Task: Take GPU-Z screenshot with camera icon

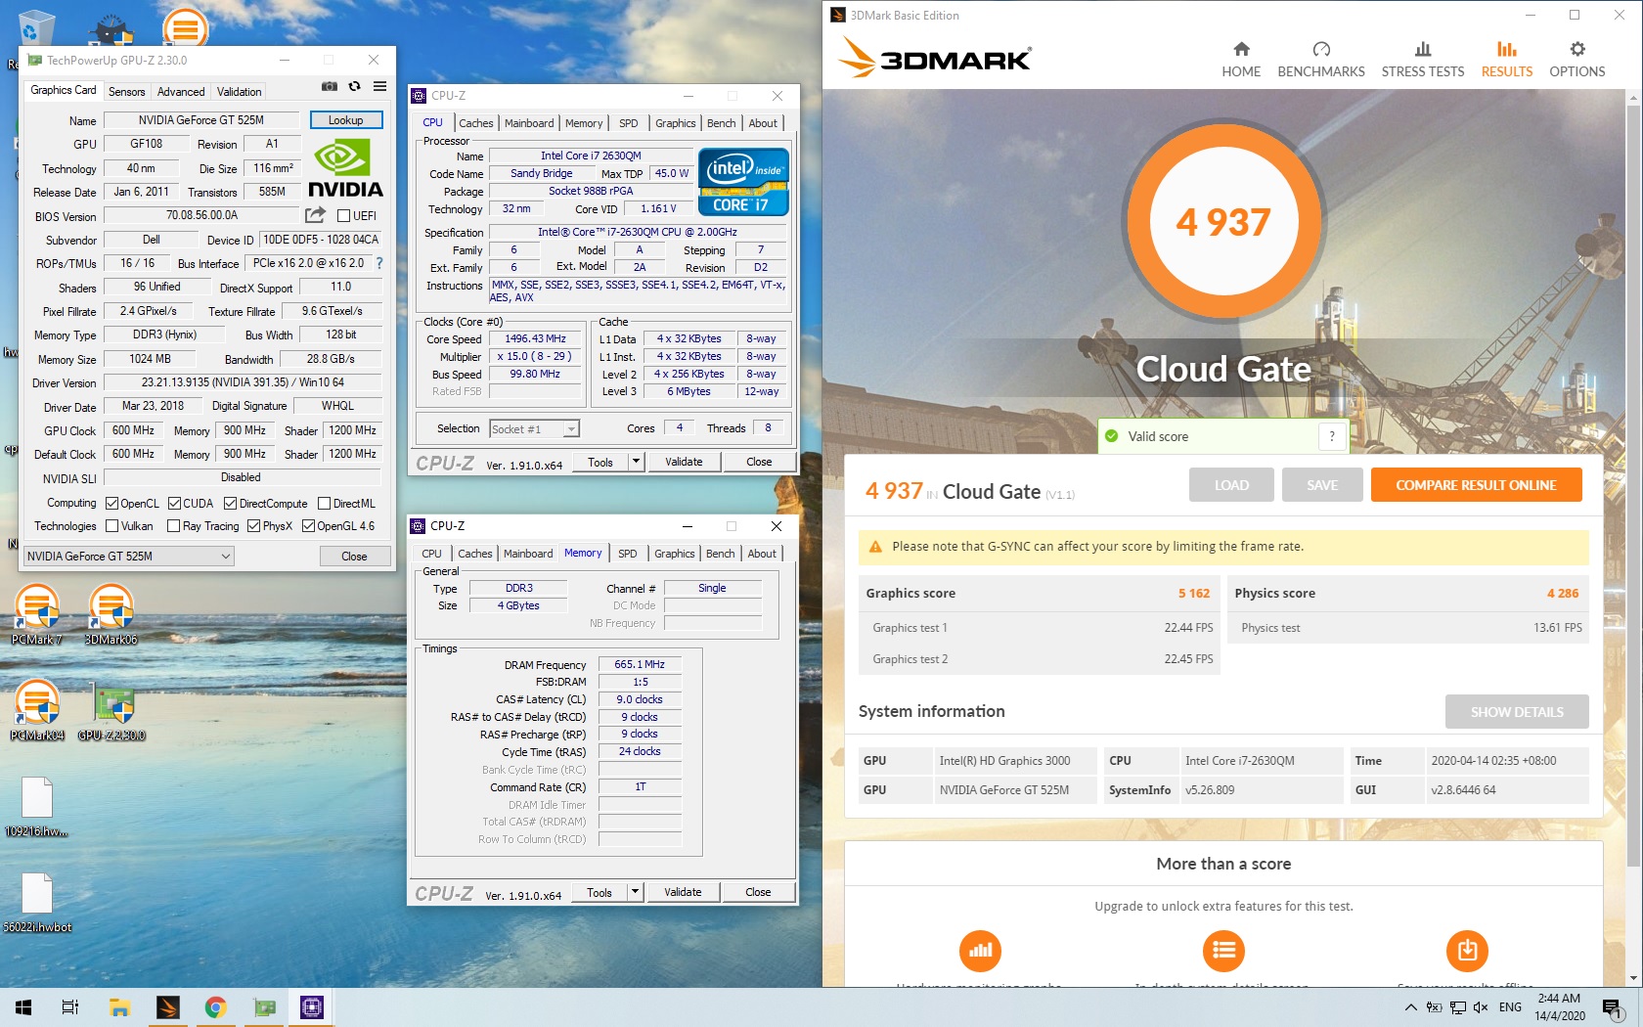Action: point(330,87)
